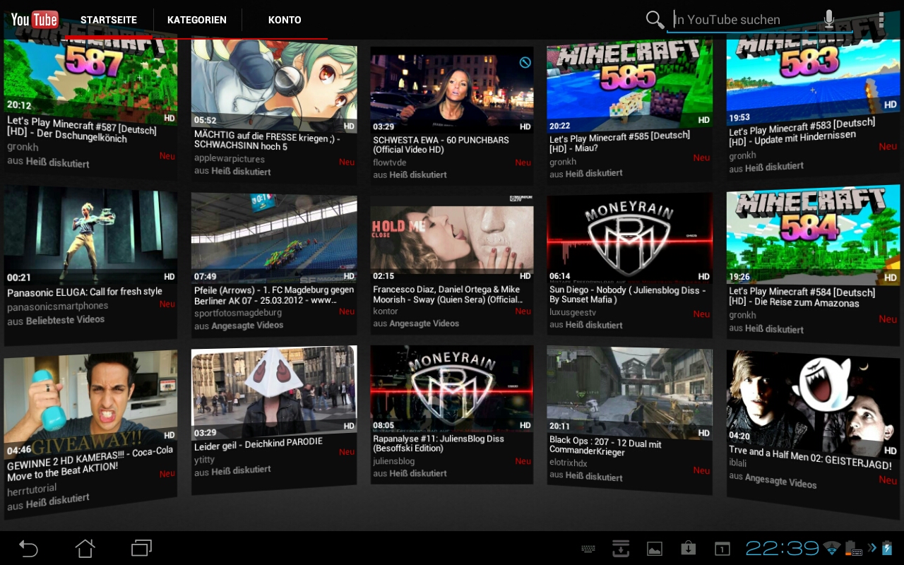904x565 pixels.
Task: Tap the picture notification icon
Action: pos(655,549)
